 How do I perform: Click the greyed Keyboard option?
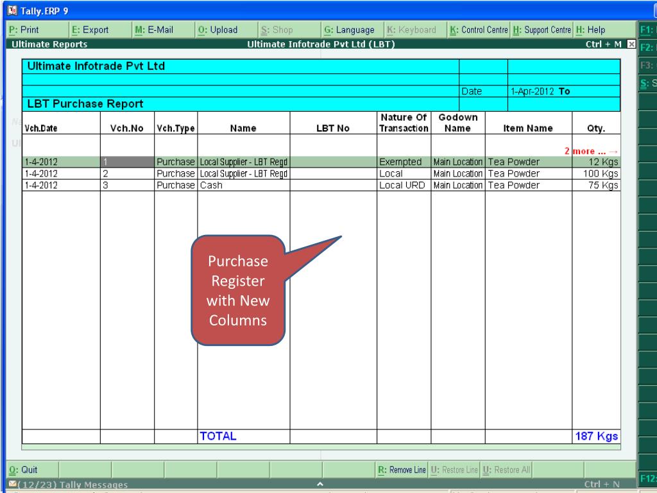pyautogui.click(x=416, y=30)
